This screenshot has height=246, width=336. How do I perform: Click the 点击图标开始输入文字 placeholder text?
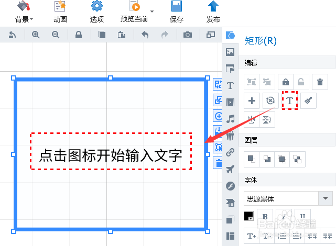click(x=111, y=155)
